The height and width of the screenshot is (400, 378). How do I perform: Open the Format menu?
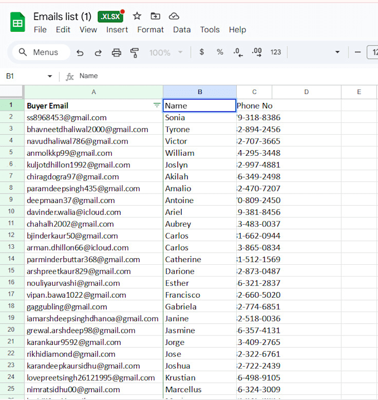point(151,29)
